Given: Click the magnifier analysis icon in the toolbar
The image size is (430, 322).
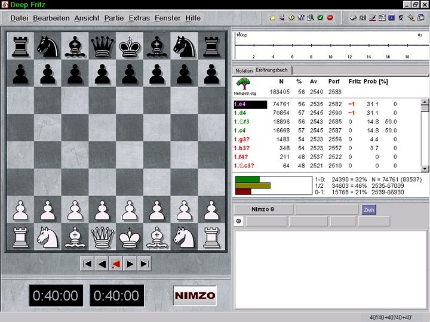Looking at the screenshot, I should point(311,18).
